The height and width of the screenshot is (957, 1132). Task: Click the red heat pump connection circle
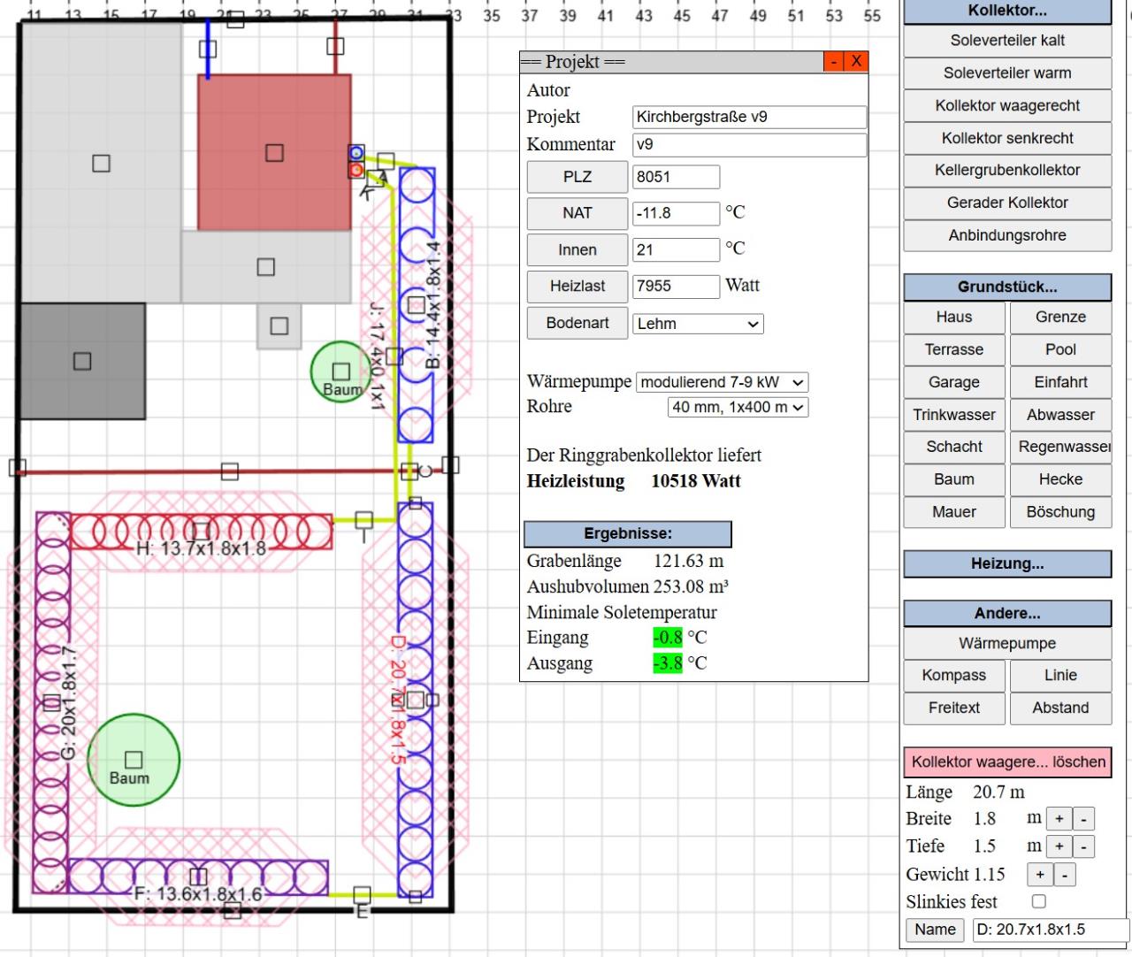click(x=356, y=169)
